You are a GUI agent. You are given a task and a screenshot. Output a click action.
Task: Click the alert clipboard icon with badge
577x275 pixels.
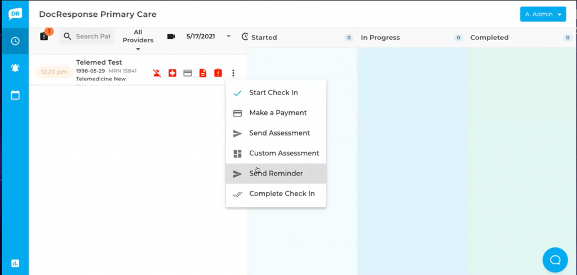(45, 35)
